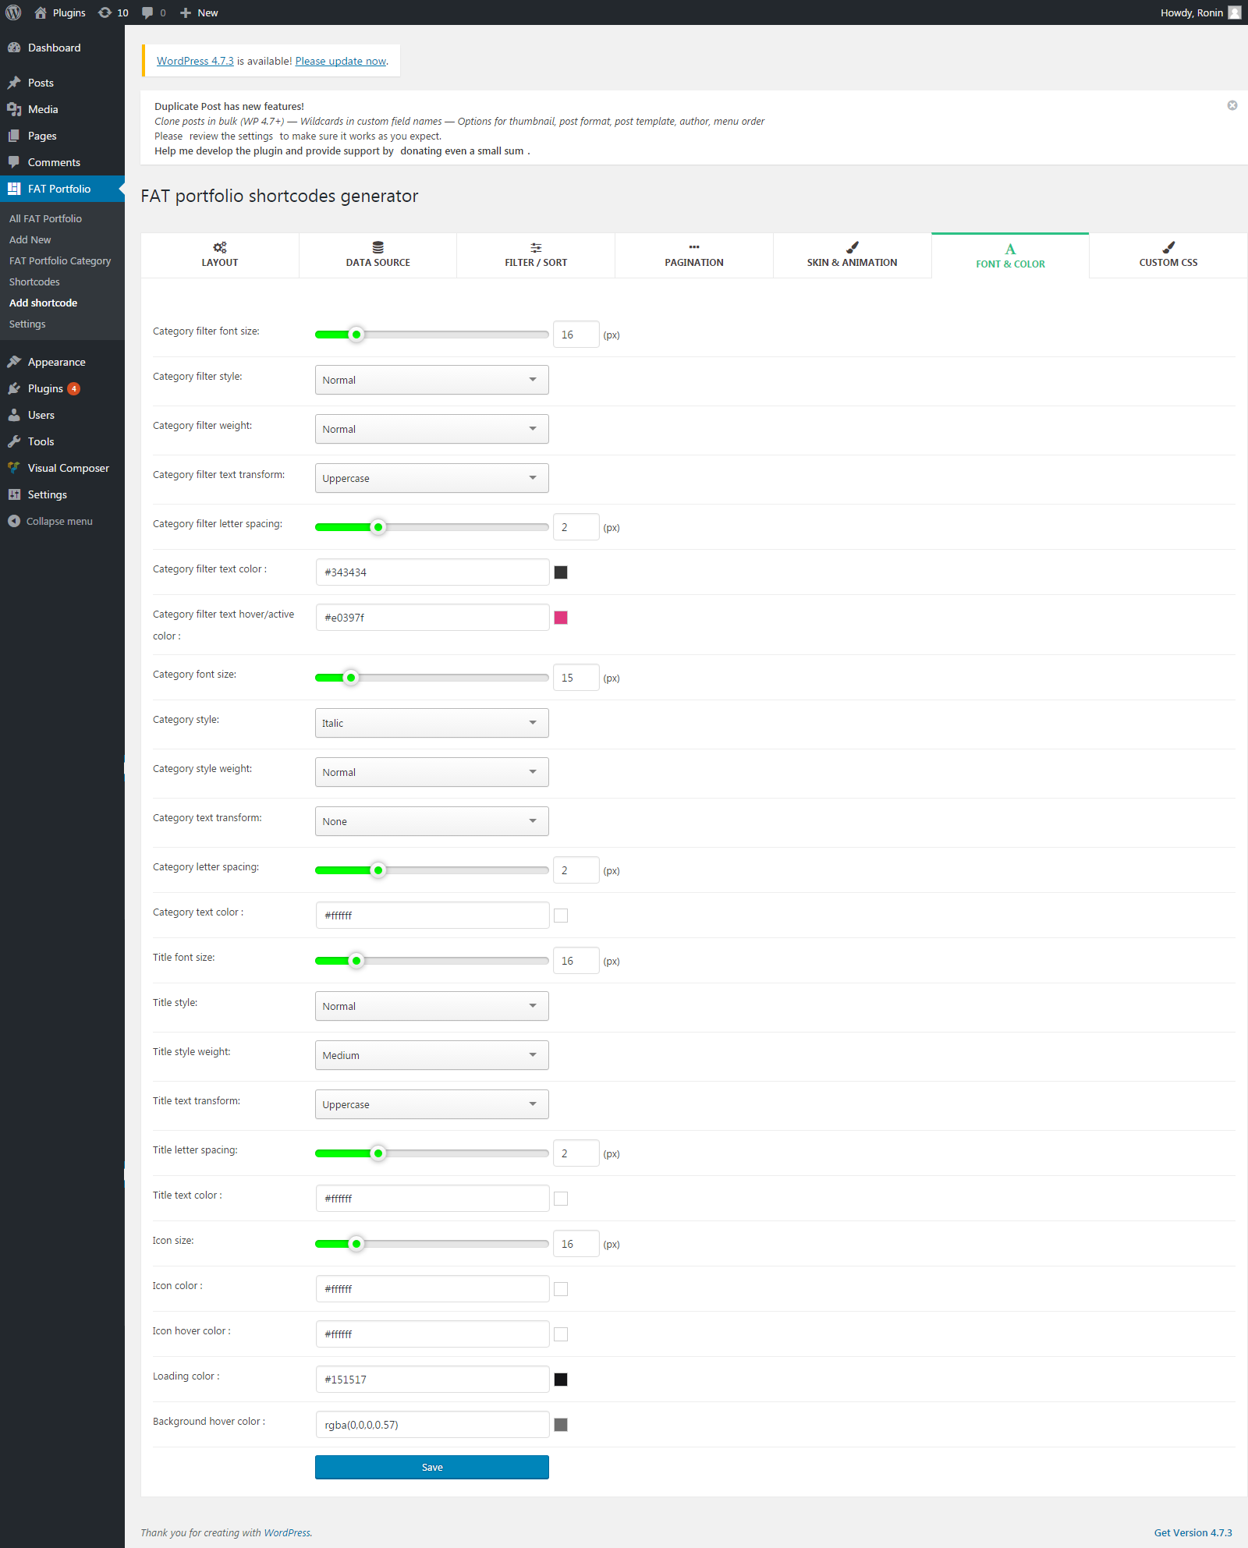Click the pink hover/active color swatch
Screen dimensions: 1248x1548
561,618
